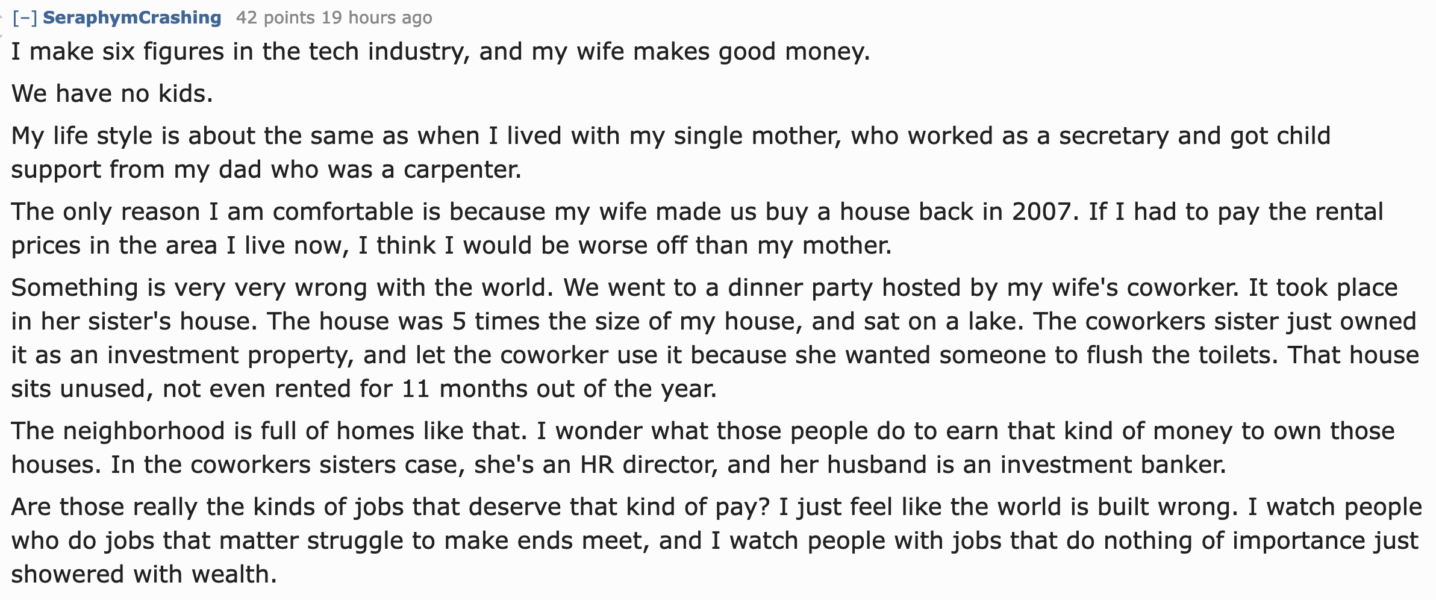Image resolution: width=1436 pixels, height=600 pixels.
Task: Open the SeraphymCrashing user profile
Action: 132,18
